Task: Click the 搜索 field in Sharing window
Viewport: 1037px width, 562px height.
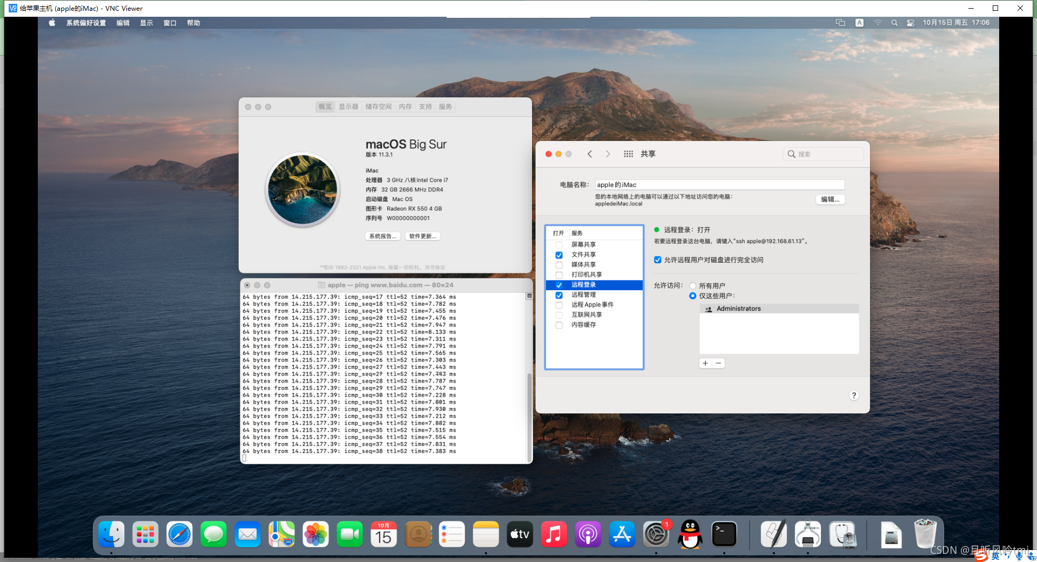Action: pos(823,154)
